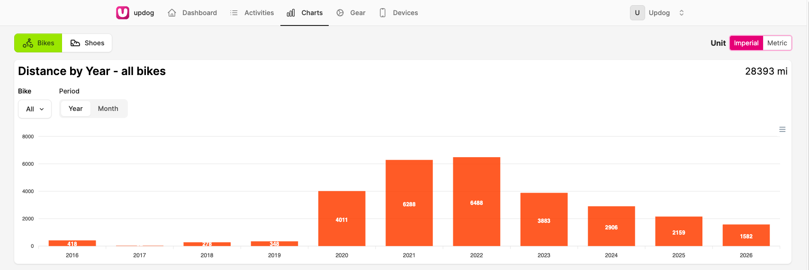The image size is (809, 270).
Task: Click the 2020 x-axis label
Action: coord(342,255)
